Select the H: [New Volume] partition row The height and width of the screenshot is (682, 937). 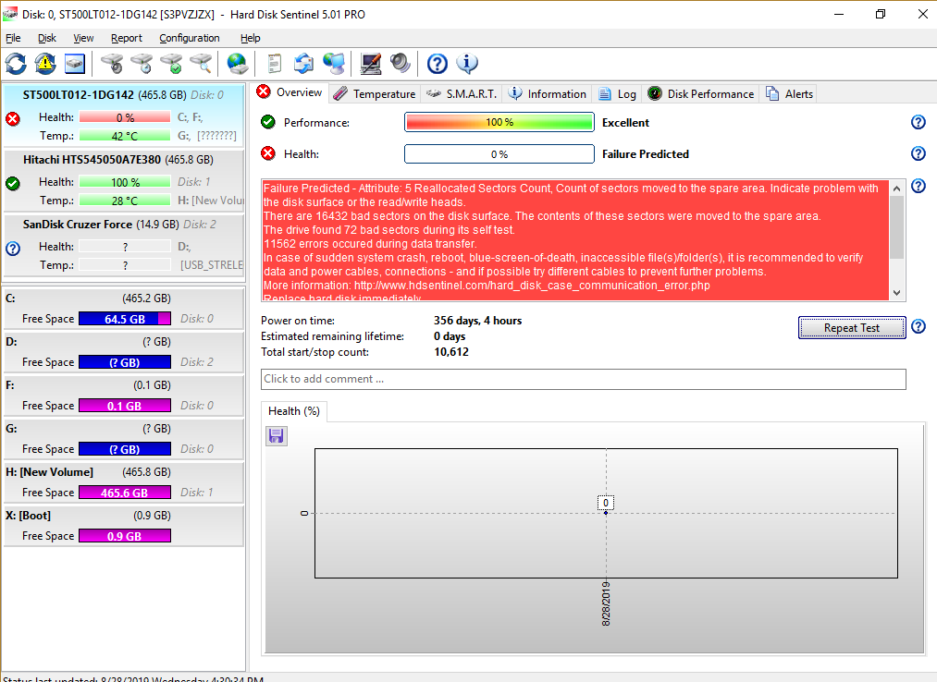click(123, 482)
